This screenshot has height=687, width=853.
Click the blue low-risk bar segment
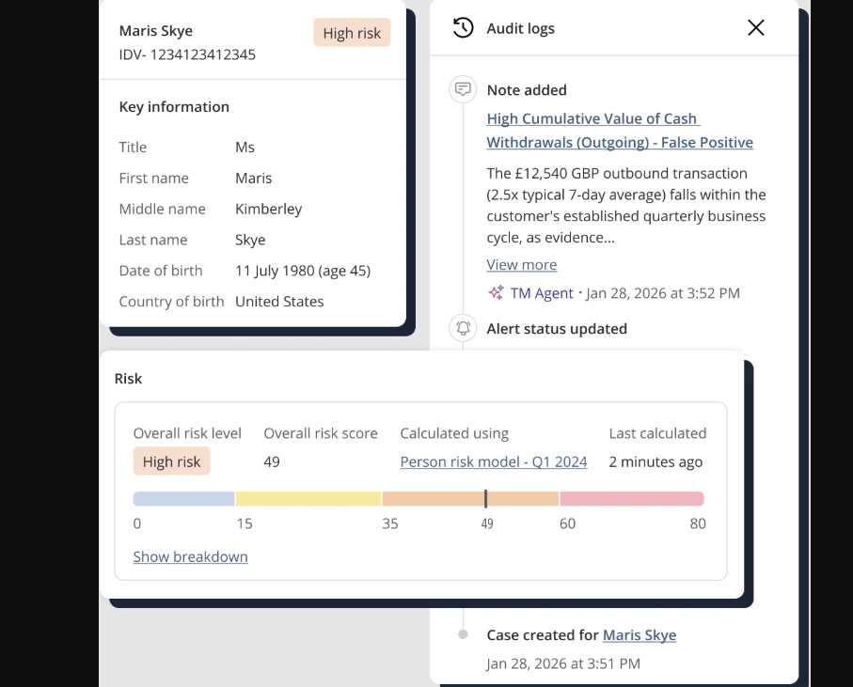[x=183, y=499]
